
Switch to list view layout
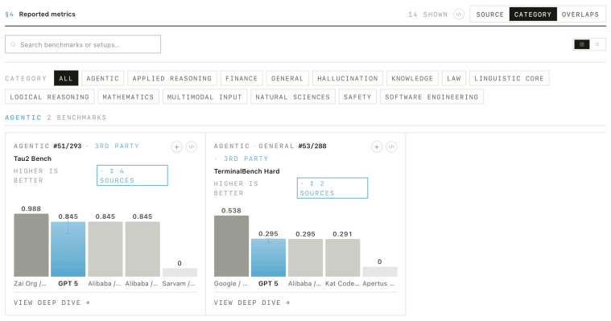(597, 44)
